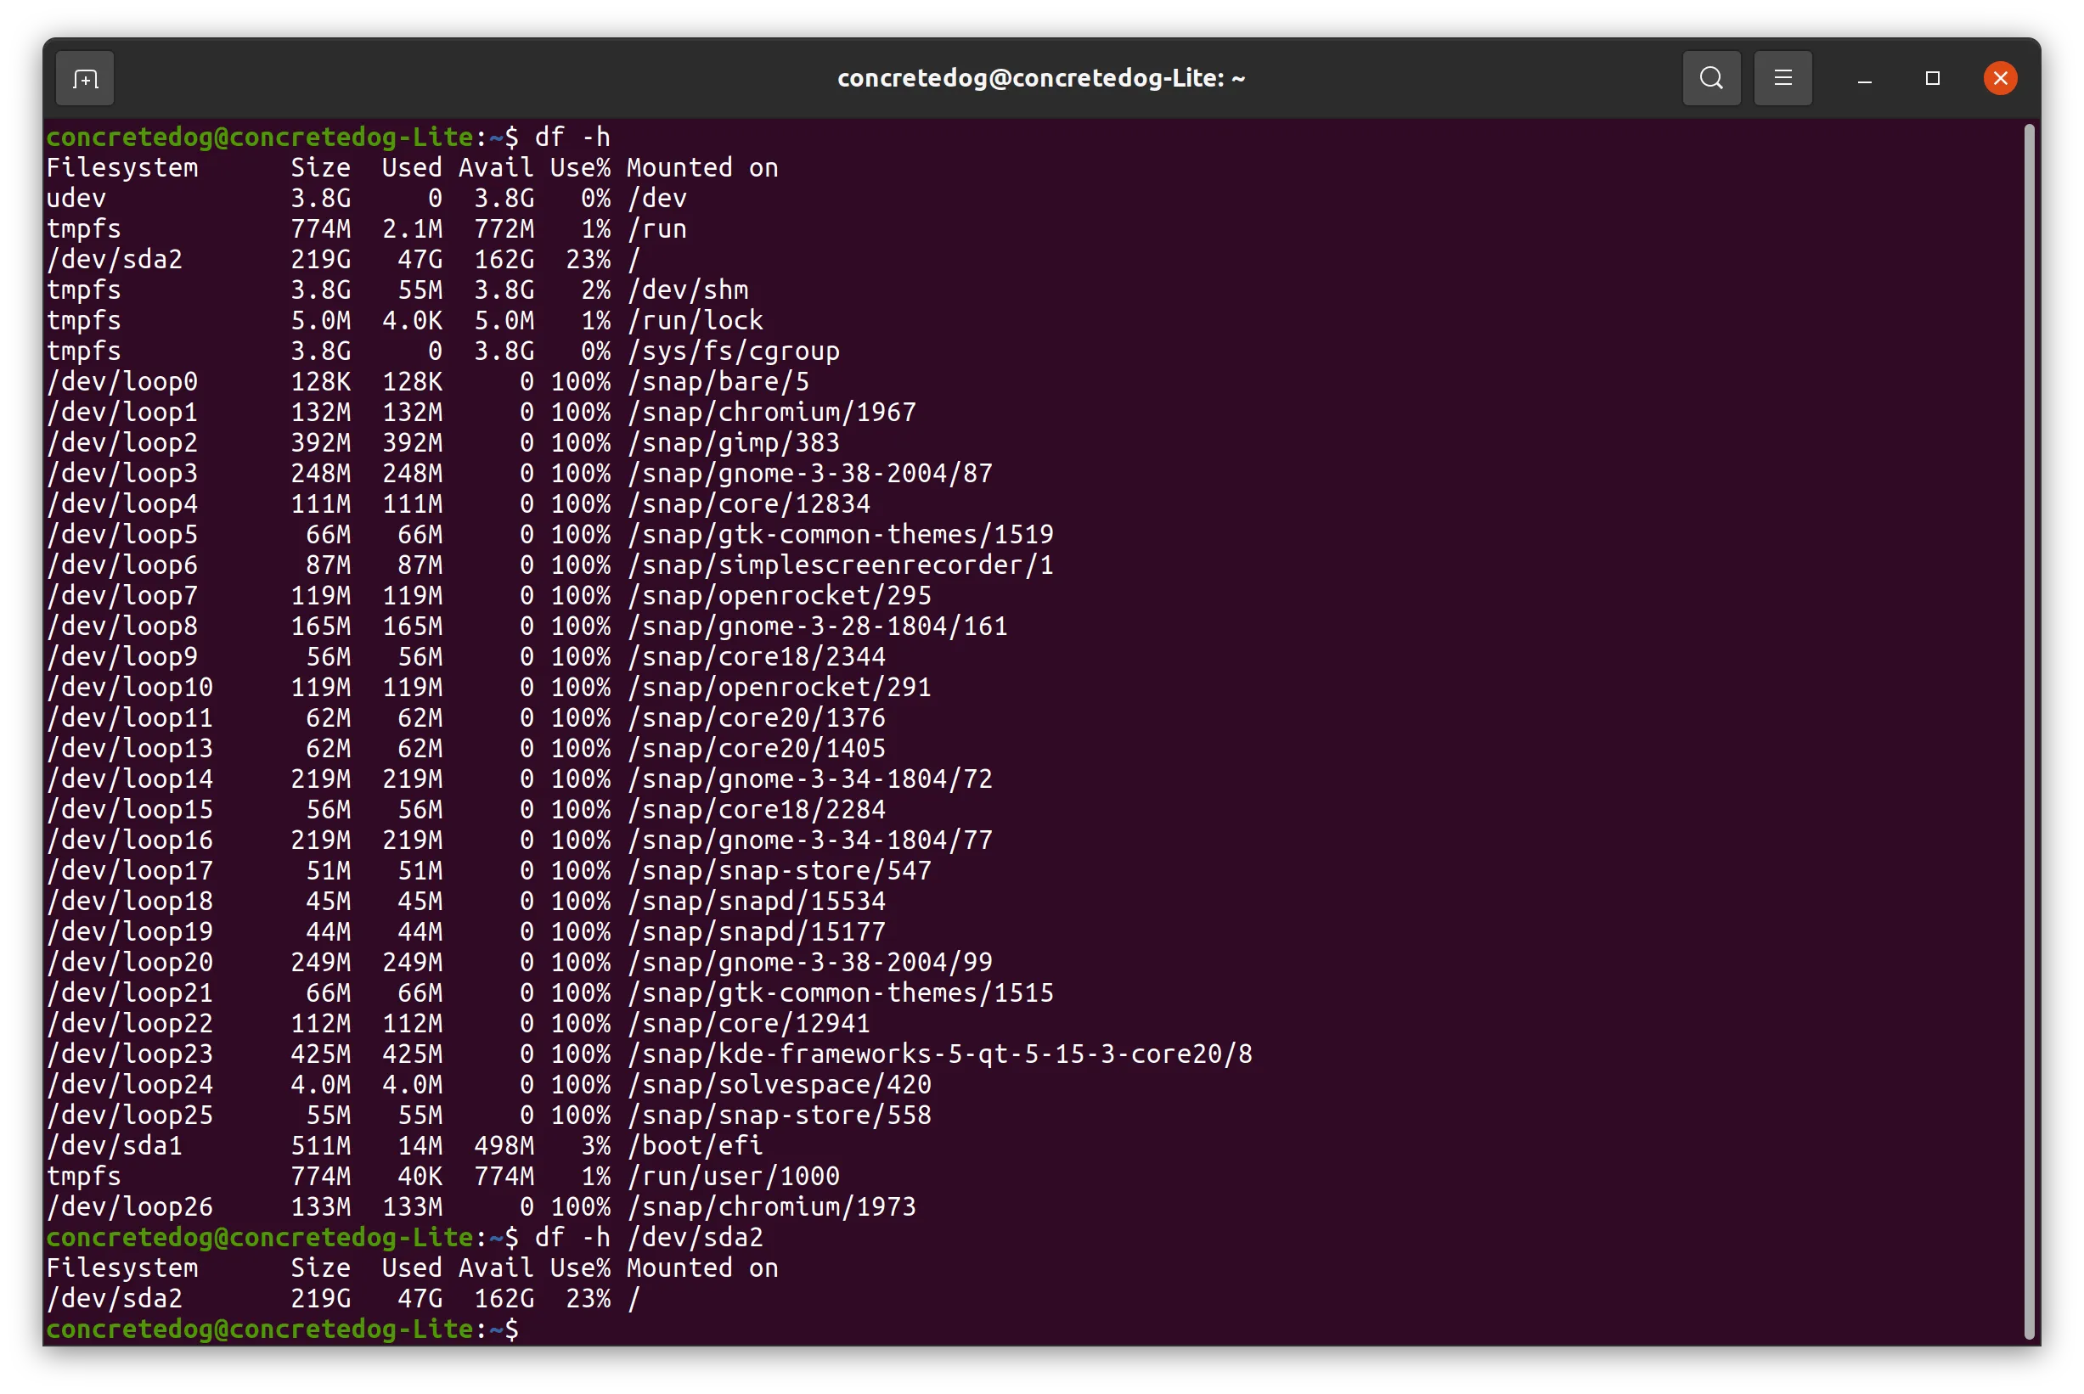Click the terminal vertical scrollbar

tap(2029, 730)
